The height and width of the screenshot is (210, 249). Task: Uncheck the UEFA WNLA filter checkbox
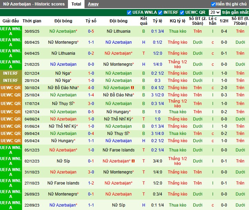(x=129, y=12)
